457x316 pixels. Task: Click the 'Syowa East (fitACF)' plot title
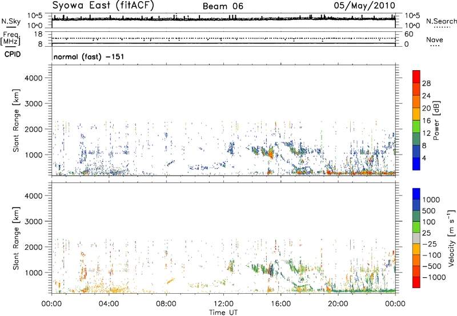coord(103,6)
